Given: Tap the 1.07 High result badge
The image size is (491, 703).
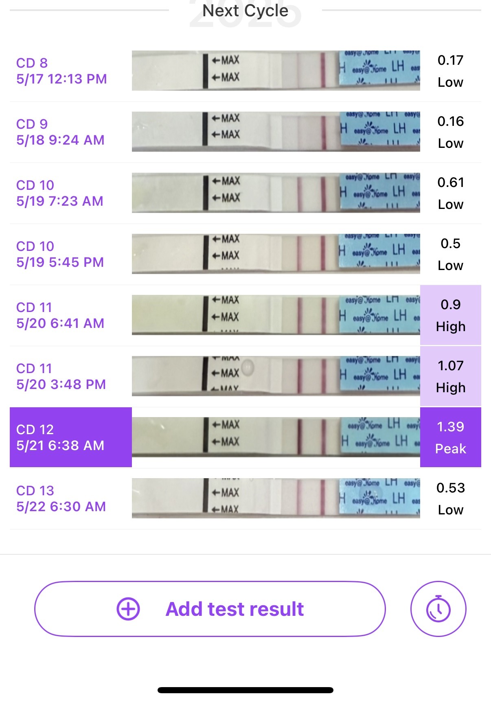Looking at the screenshot, I should [450, 376].
